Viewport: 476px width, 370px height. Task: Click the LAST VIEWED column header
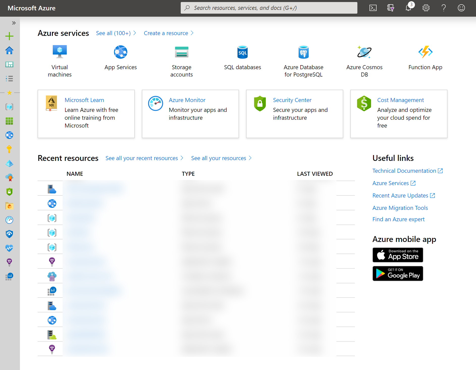point(315,174)
